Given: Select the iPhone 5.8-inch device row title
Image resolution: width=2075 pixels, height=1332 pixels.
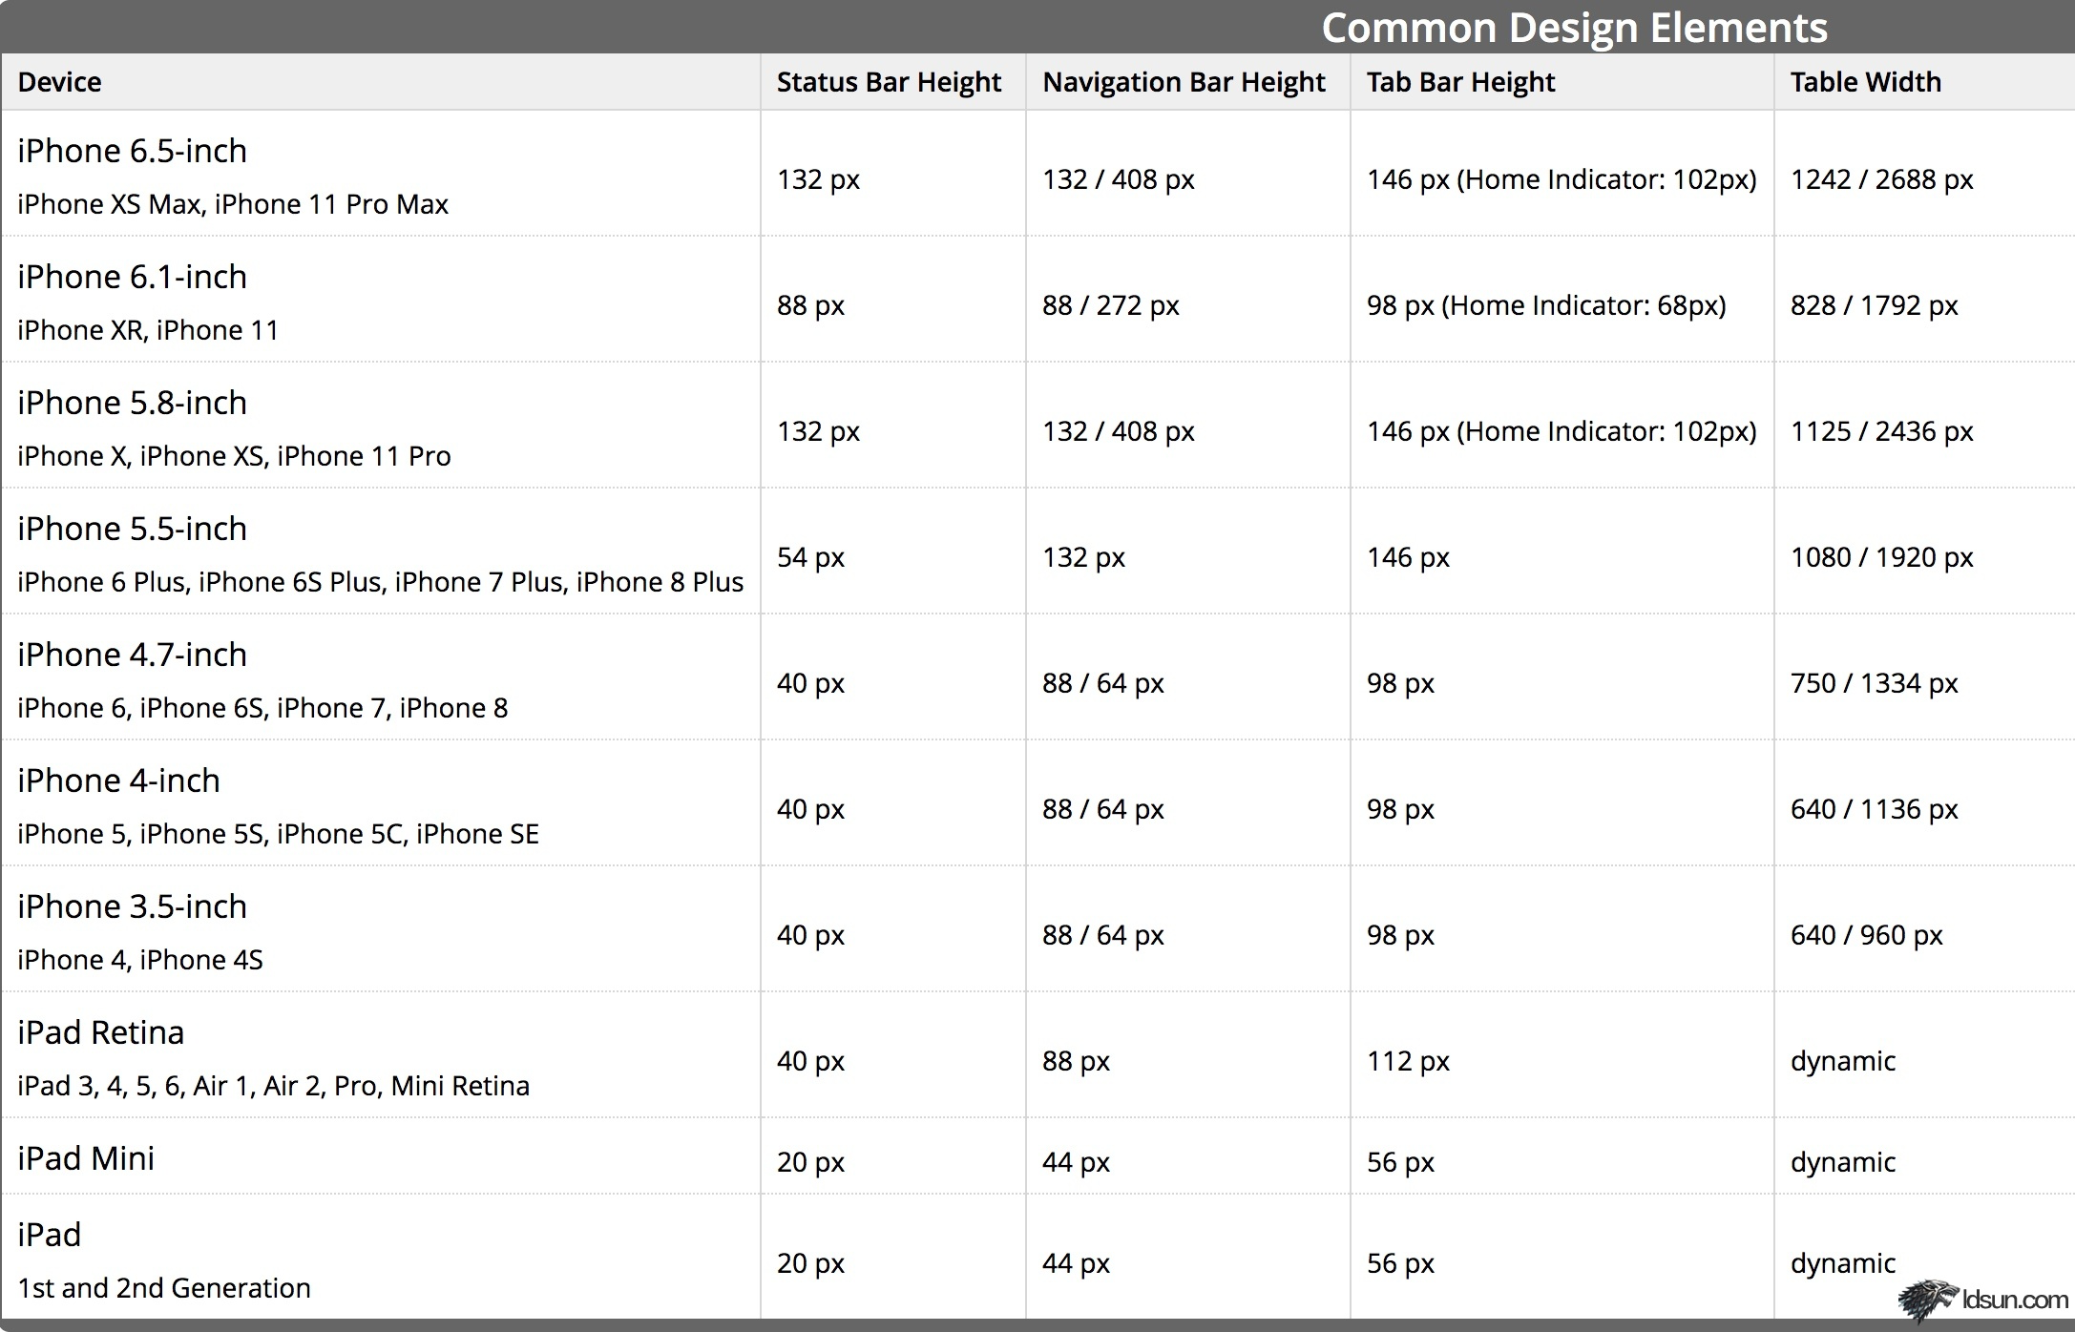Looking at the screenshot, I should [132, 403].
